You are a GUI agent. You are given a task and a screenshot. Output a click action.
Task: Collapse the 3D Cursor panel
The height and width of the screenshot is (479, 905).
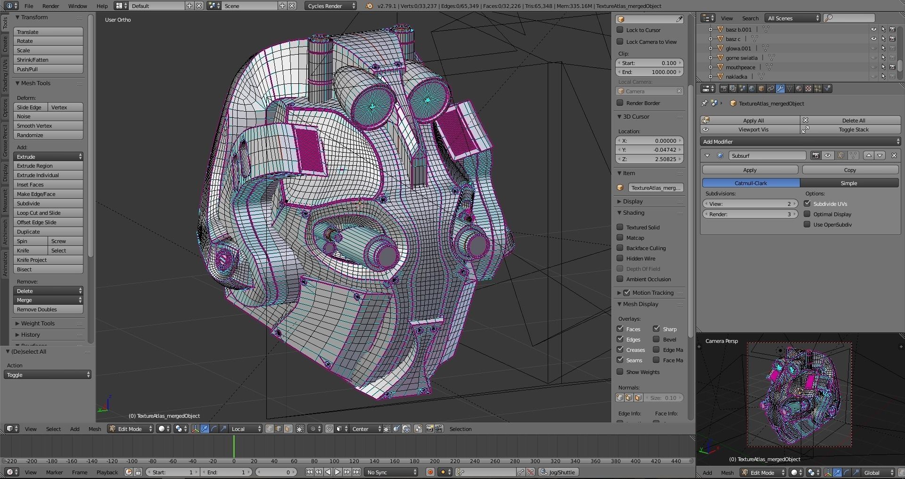point(620,116)
